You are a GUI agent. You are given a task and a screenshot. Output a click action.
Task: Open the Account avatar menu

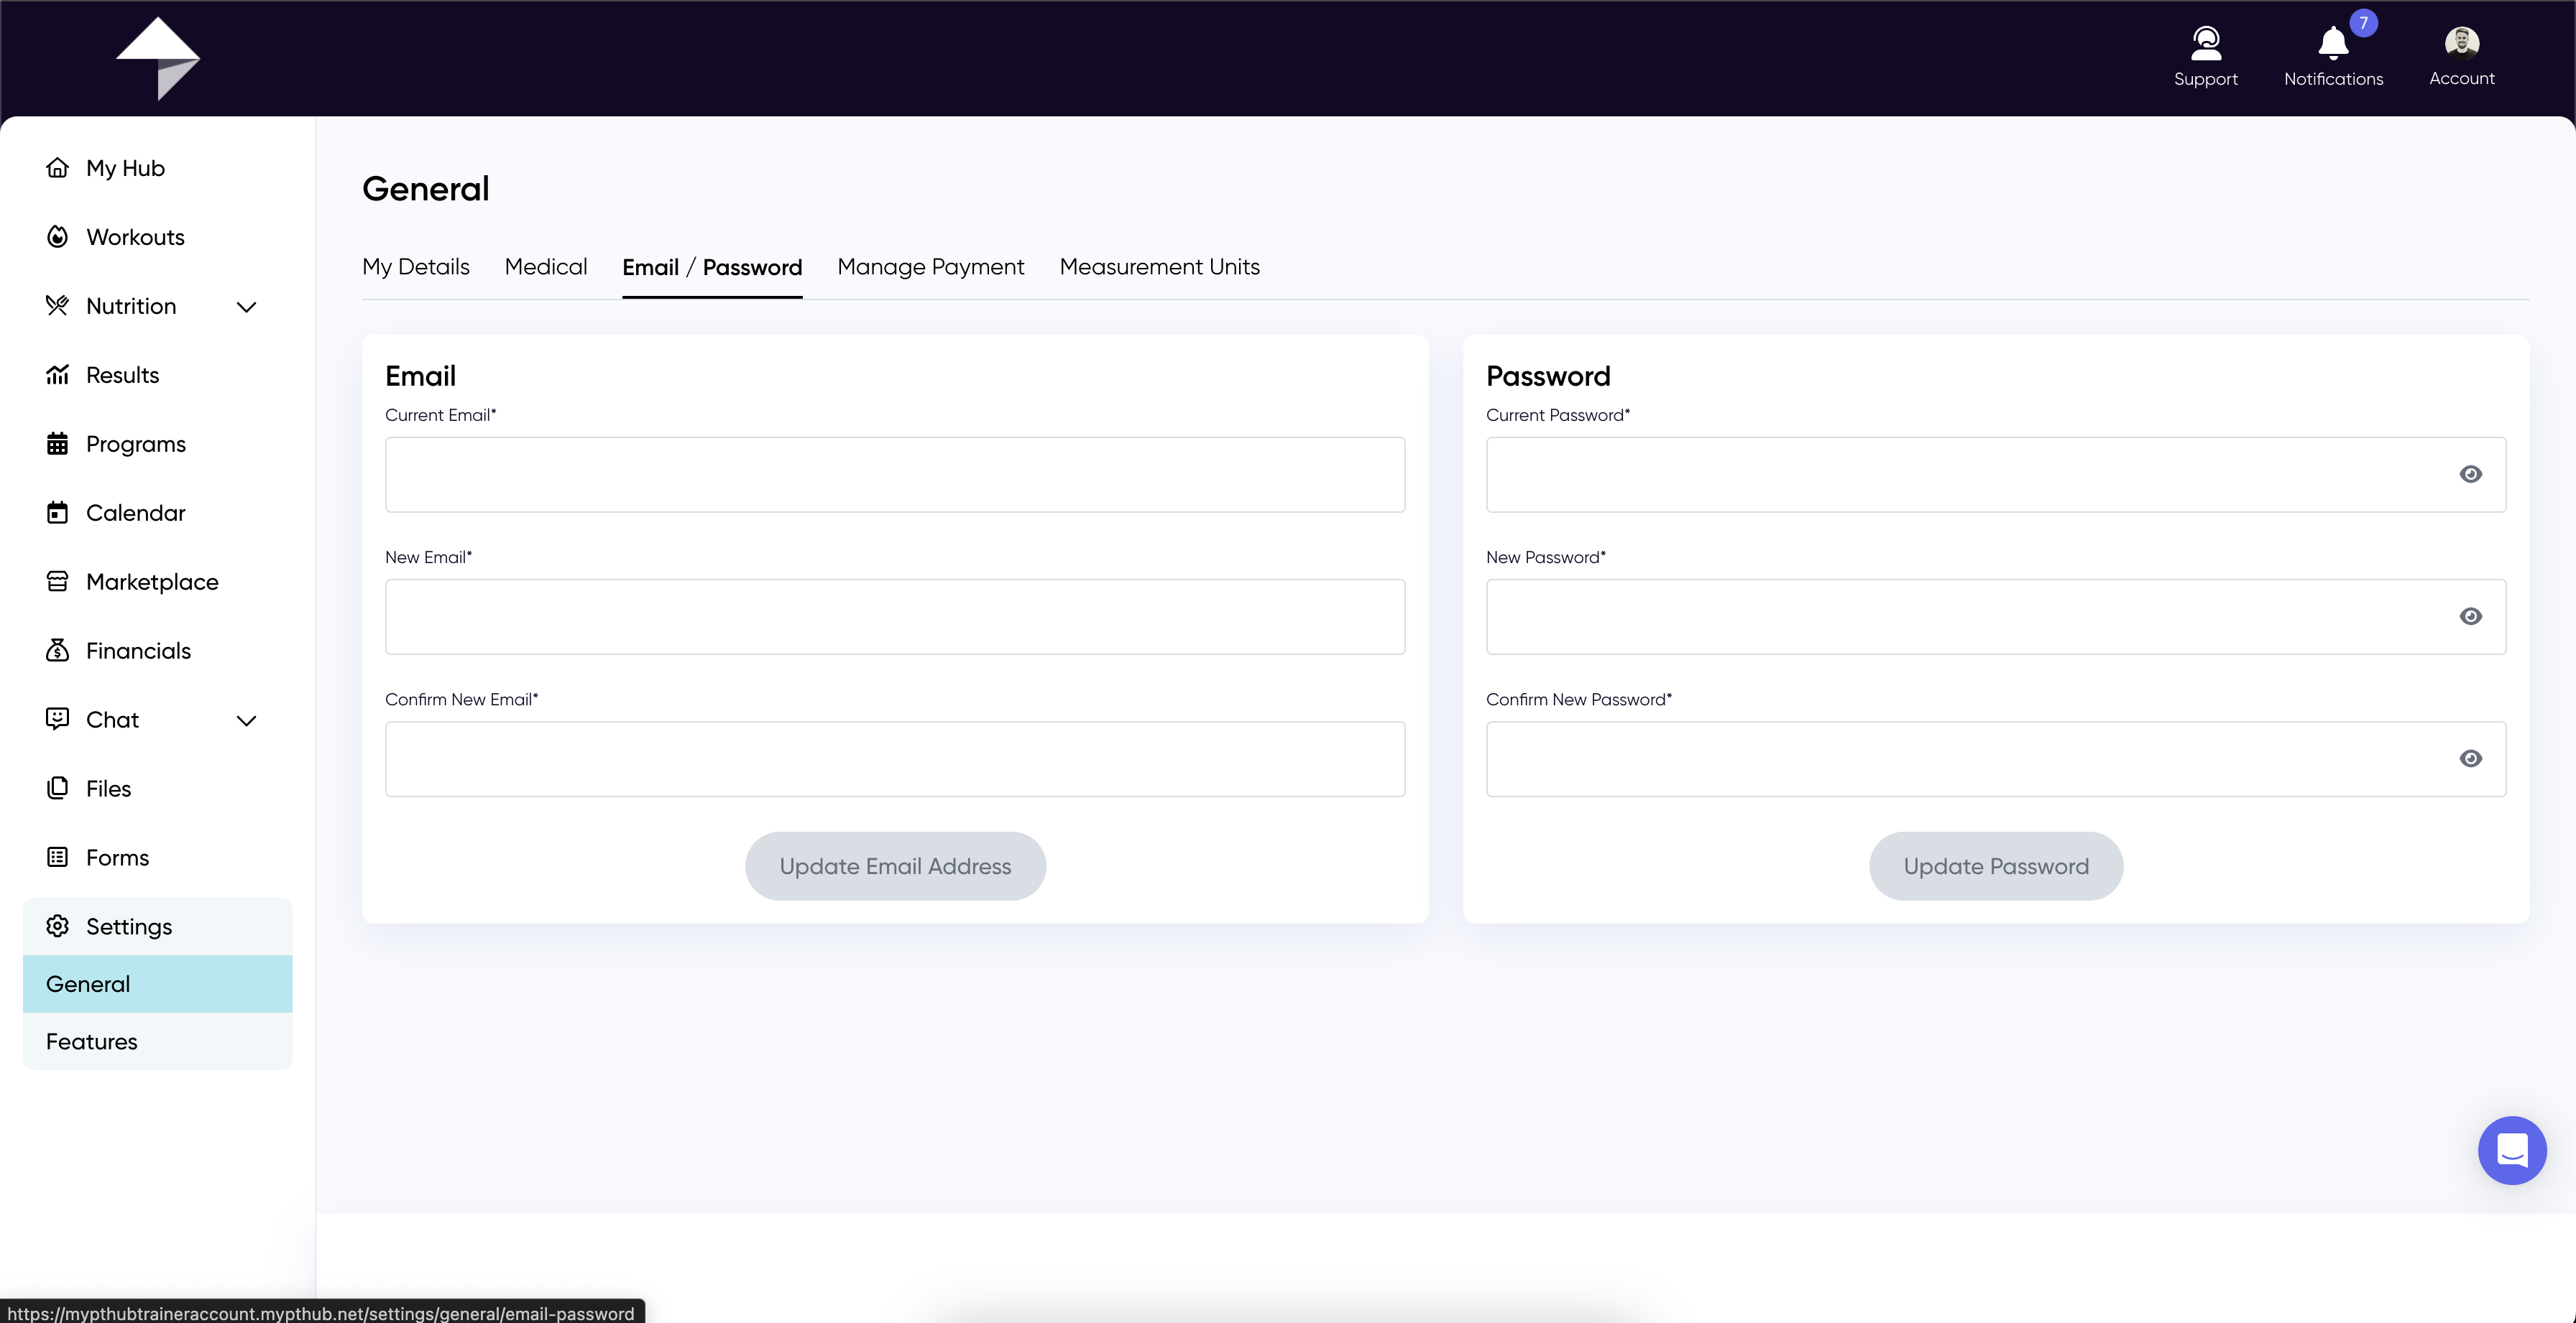tap(2462, 43)
